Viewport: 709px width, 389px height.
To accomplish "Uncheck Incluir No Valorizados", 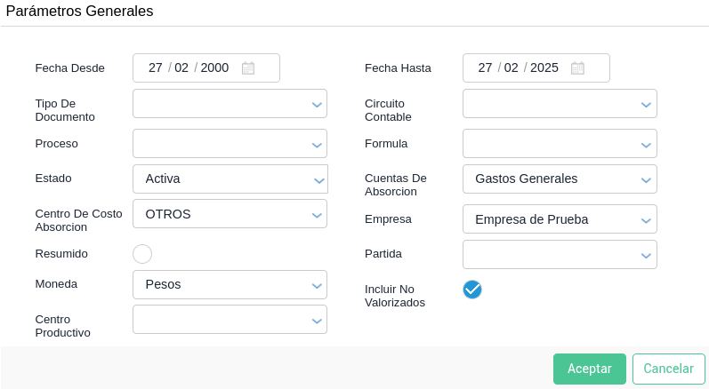I will point(472,290).
